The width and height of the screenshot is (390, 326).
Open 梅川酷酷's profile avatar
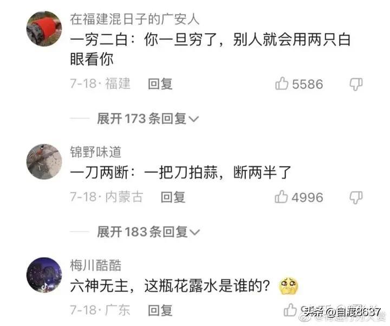44,274
